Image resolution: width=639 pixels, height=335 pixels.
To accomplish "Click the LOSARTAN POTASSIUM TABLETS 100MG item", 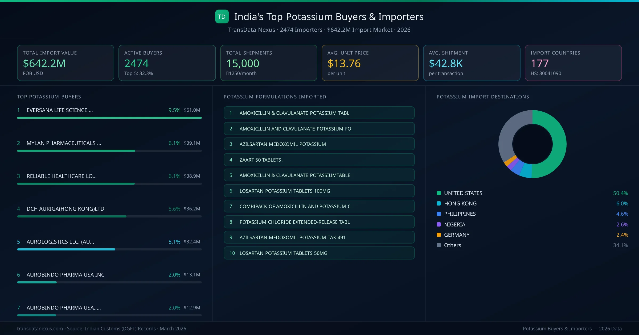I will point(319,191).
